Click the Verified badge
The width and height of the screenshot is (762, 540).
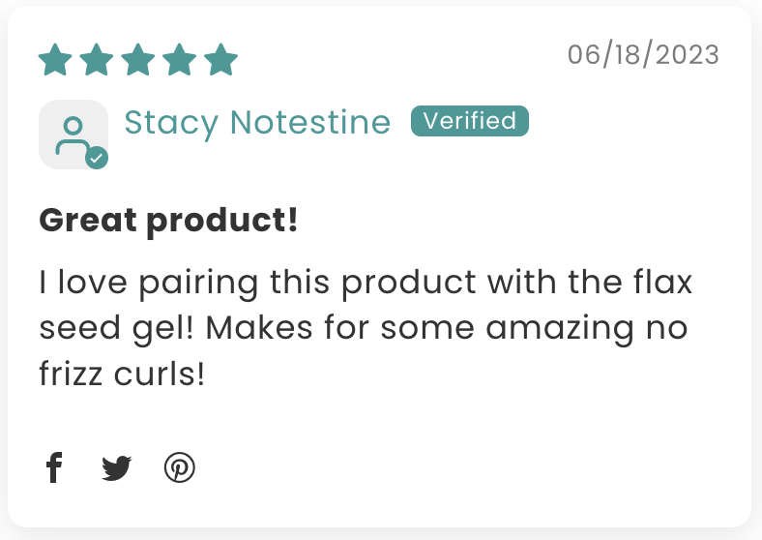pos(469,121)
